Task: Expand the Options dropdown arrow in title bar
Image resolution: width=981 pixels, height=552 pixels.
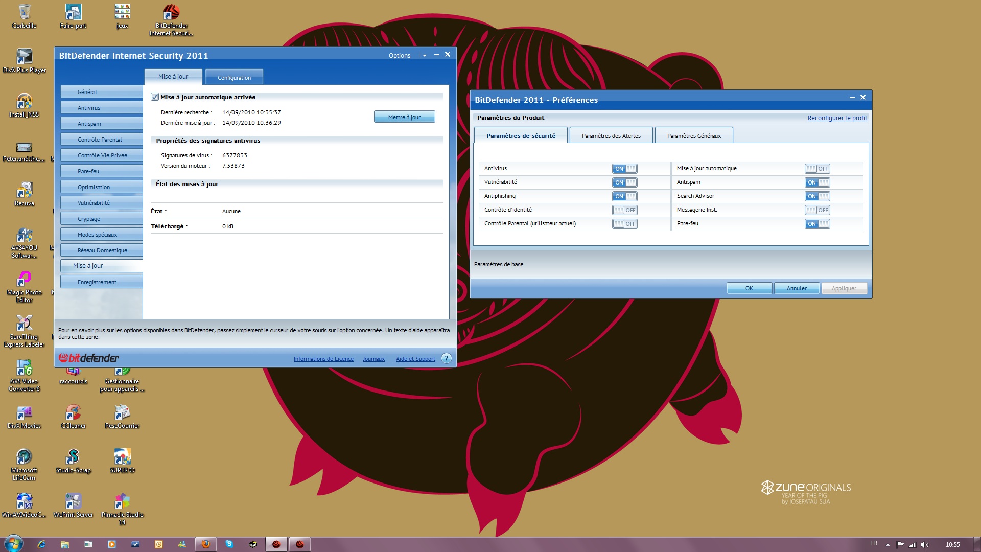Action: (425, 56)
